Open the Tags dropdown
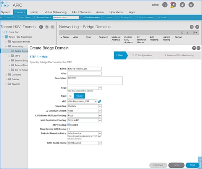 pos(100,88)
